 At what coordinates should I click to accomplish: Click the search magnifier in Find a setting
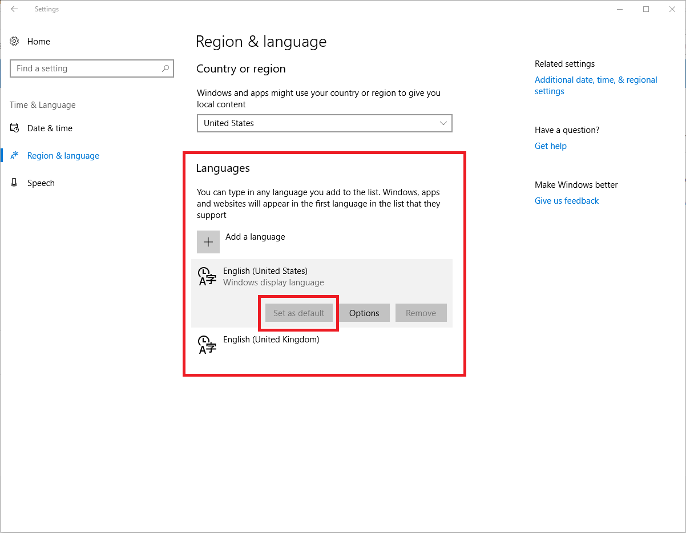165,68
